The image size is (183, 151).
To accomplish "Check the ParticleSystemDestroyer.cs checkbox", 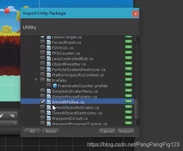I will point(42,69).
